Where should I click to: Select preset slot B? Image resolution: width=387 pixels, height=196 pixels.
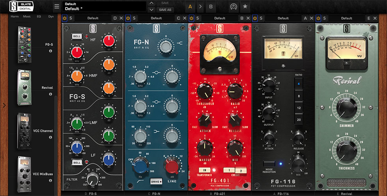(x=211, y=7)
